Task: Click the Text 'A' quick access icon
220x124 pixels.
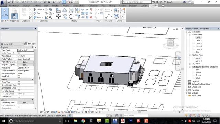Action: pyautogui.click(x=49, y=2)
